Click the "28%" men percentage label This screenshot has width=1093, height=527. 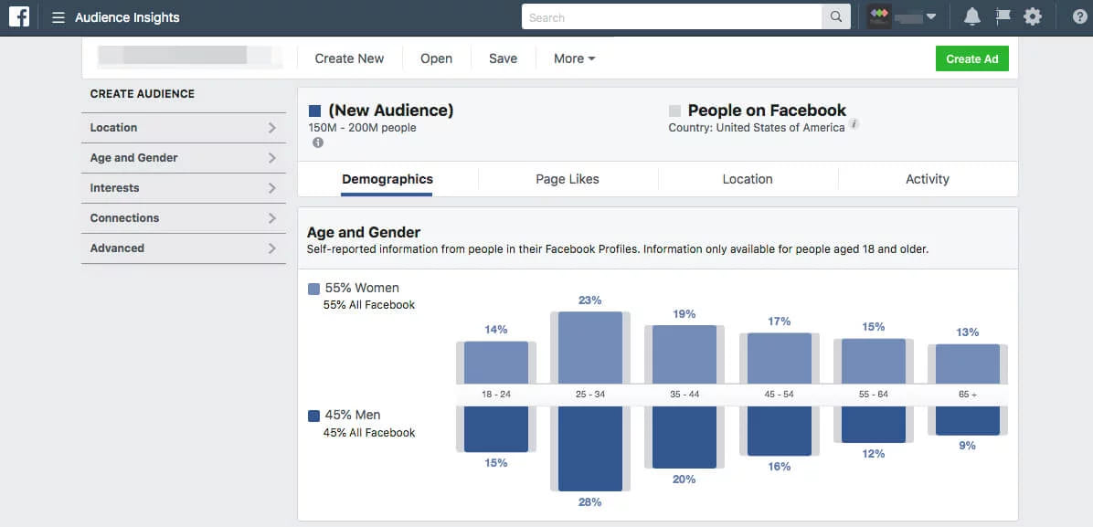tap(589, 502)
